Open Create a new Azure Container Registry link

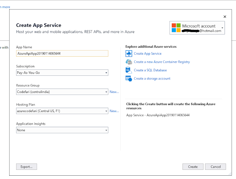click(162, 62)
